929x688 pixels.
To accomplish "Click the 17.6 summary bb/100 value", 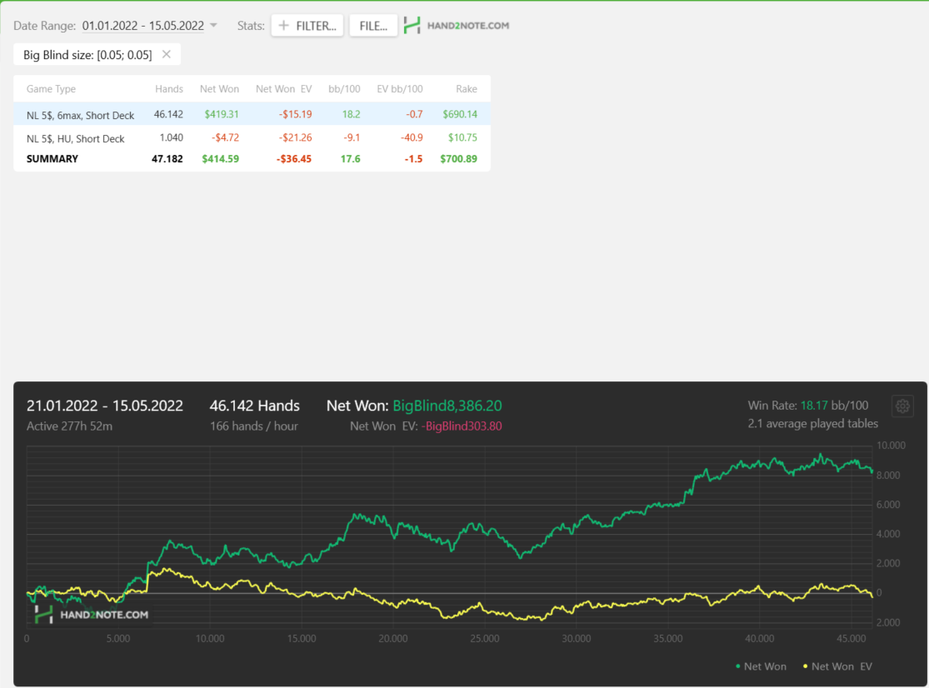I will (x=351, y=159).
